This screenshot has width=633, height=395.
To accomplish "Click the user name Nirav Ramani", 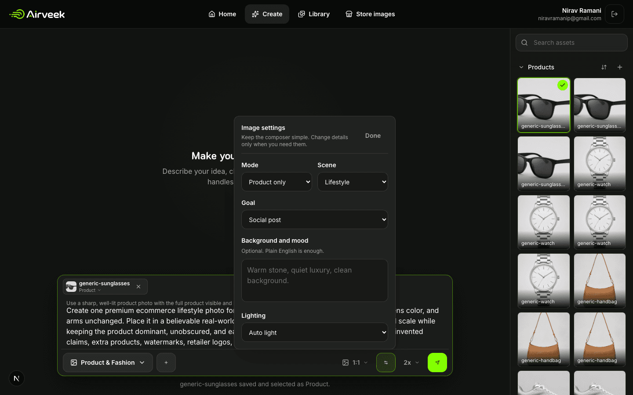I will coord(581,11).
